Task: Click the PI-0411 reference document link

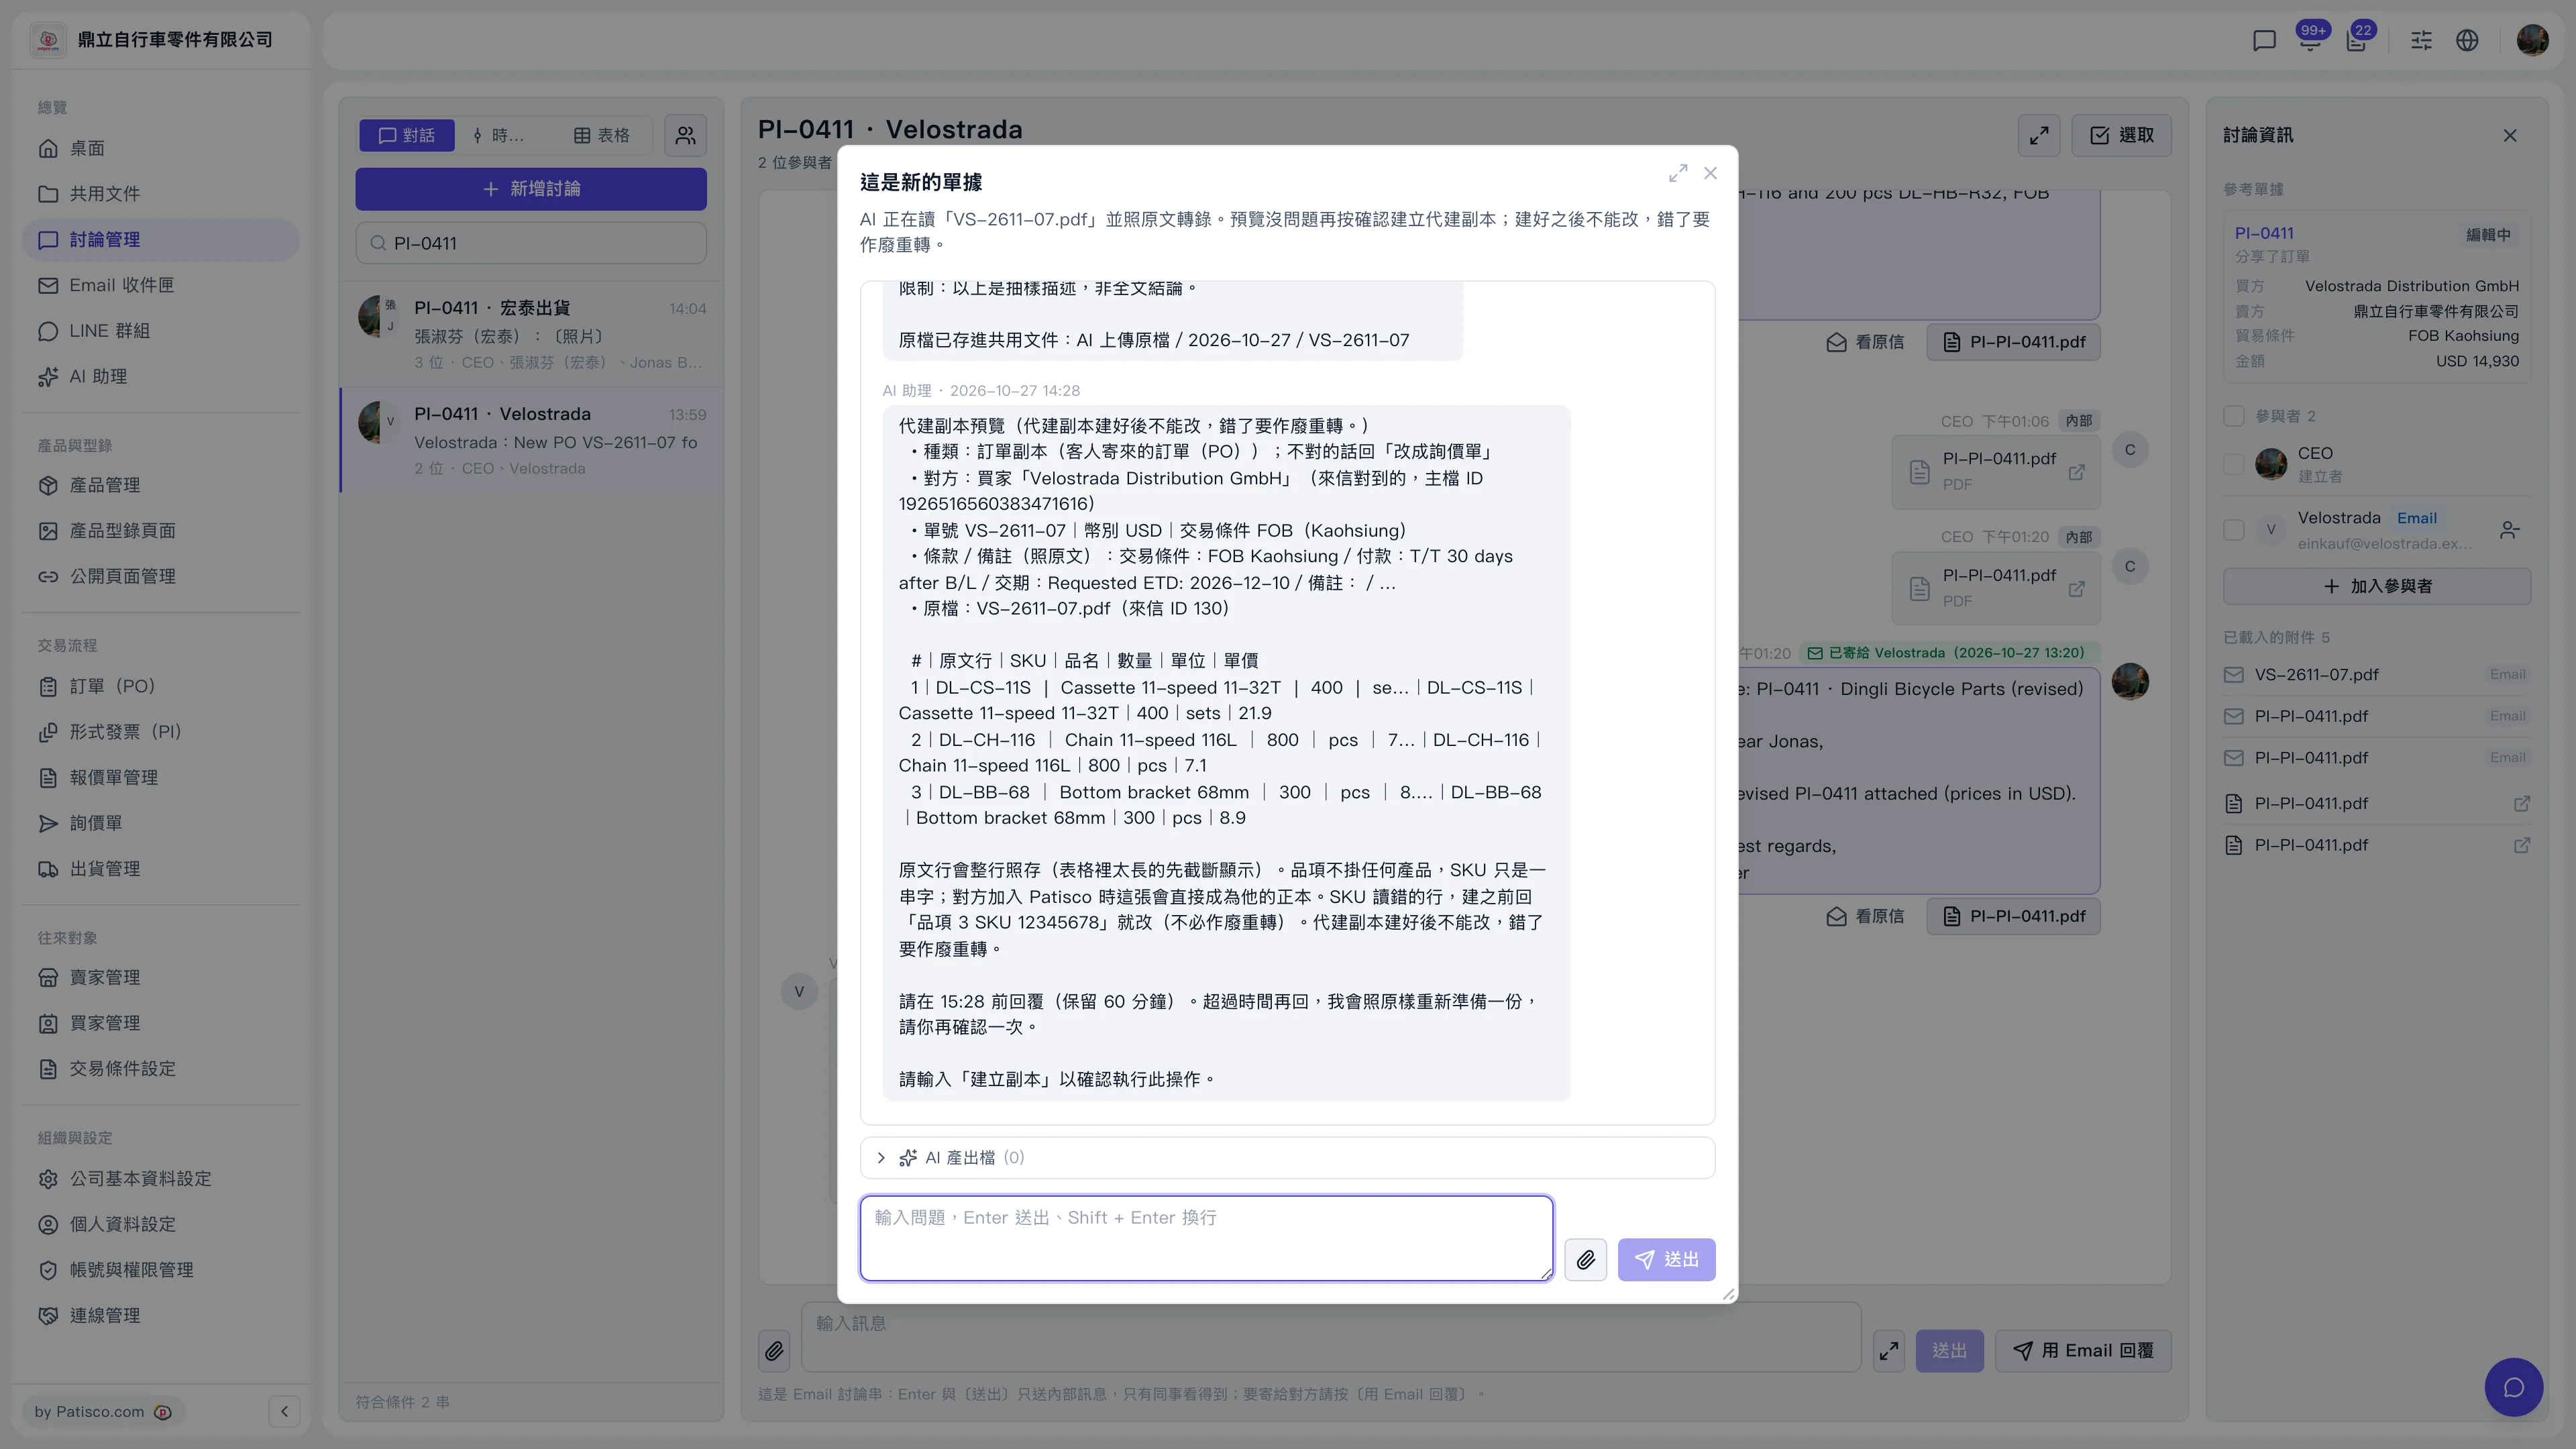Action: click(2264, 233)
